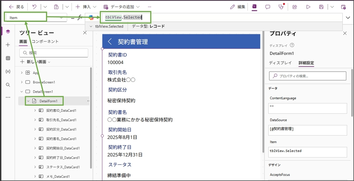Undo the last action

pyautogui.click(x=35, y=6)
